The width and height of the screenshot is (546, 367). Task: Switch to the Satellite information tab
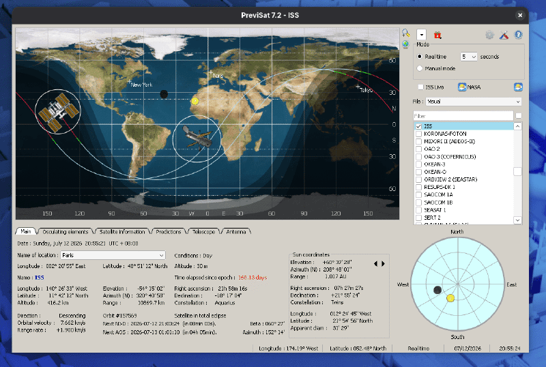pyautogui.click(x=122, y=231)
